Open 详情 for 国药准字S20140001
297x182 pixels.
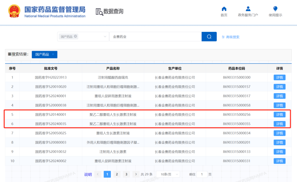click(x=279, y=114)
